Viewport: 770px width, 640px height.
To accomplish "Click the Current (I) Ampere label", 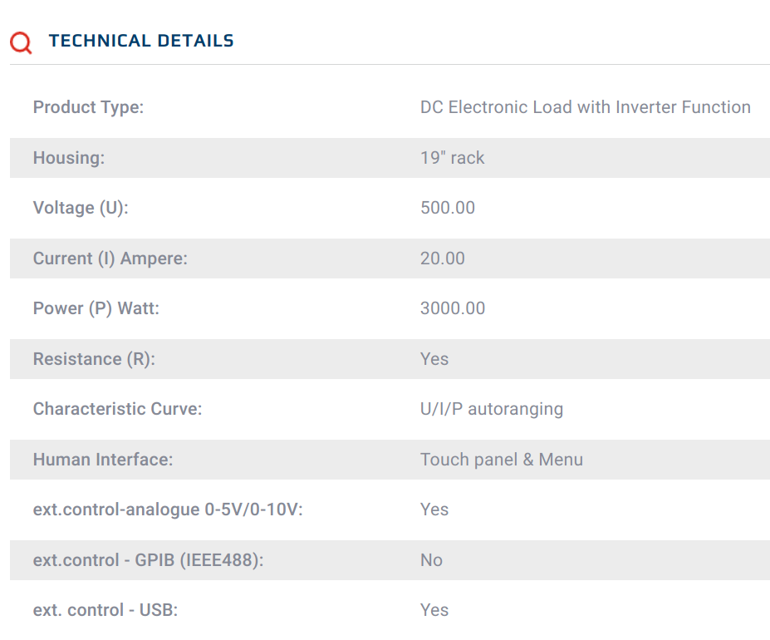I will (110, 258).
